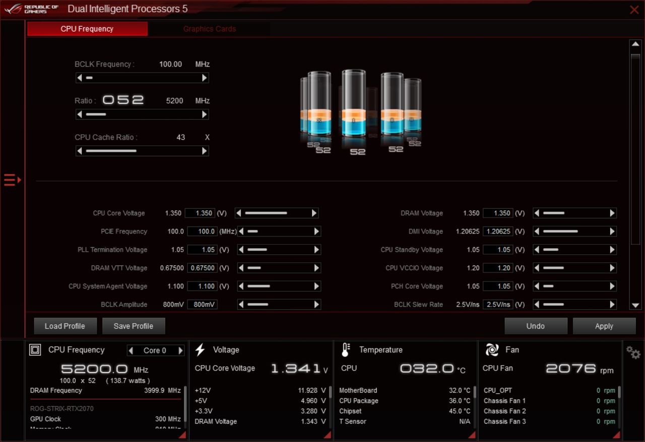Click the +12V voltage reading row
Viewport: 645px width, 442px height.
coord(260,390)
